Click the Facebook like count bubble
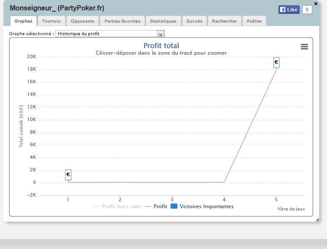The width and height of the screenshot is (327, 249). click(307, 10)
